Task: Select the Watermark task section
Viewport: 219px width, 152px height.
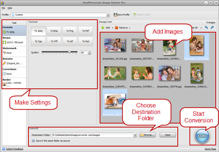Action: [14, 51]
